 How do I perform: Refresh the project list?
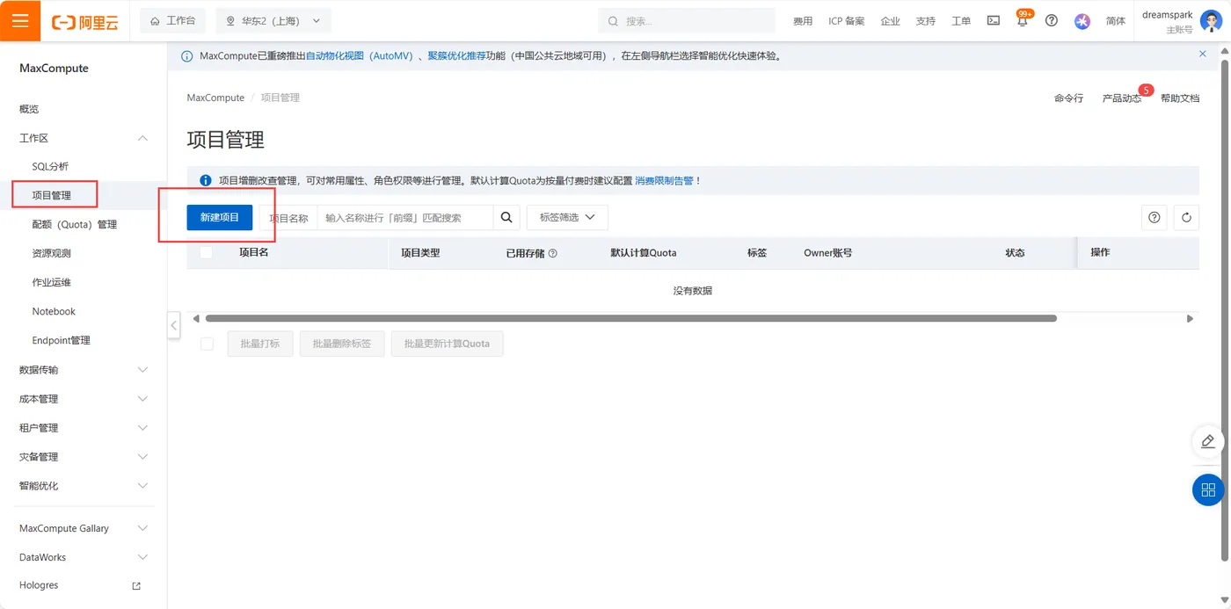click(x=1186, y=218)
